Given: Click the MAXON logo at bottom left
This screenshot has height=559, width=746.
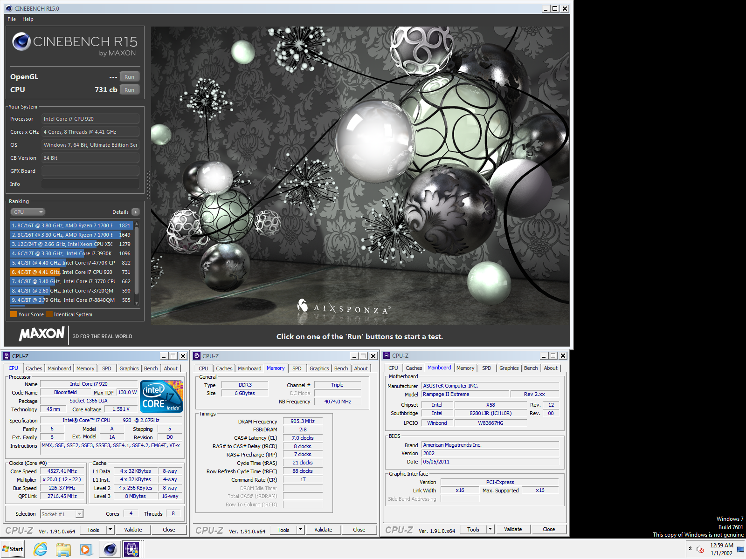Looking at the screenshot, I should [x=41, y=334].
